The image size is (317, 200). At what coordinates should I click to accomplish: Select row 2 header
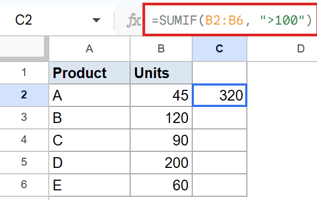[x=24, y=95]
